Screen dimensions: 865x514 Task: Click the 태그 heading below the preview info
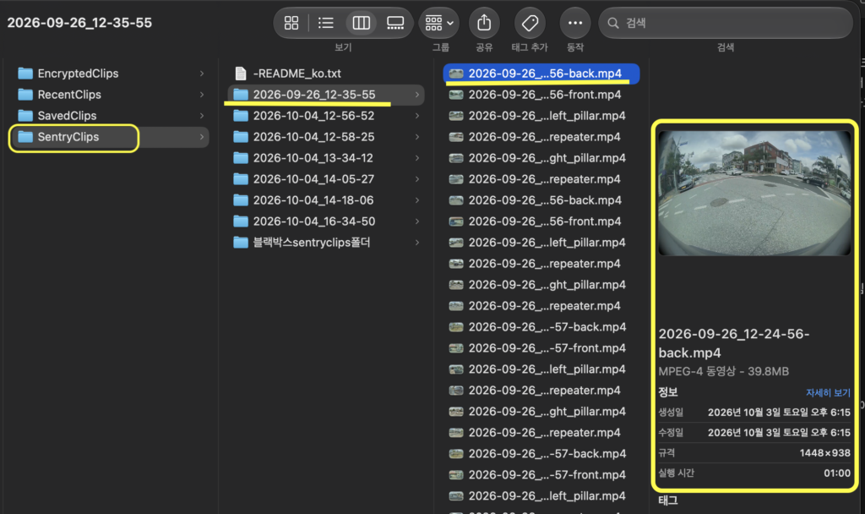[667, 500]
